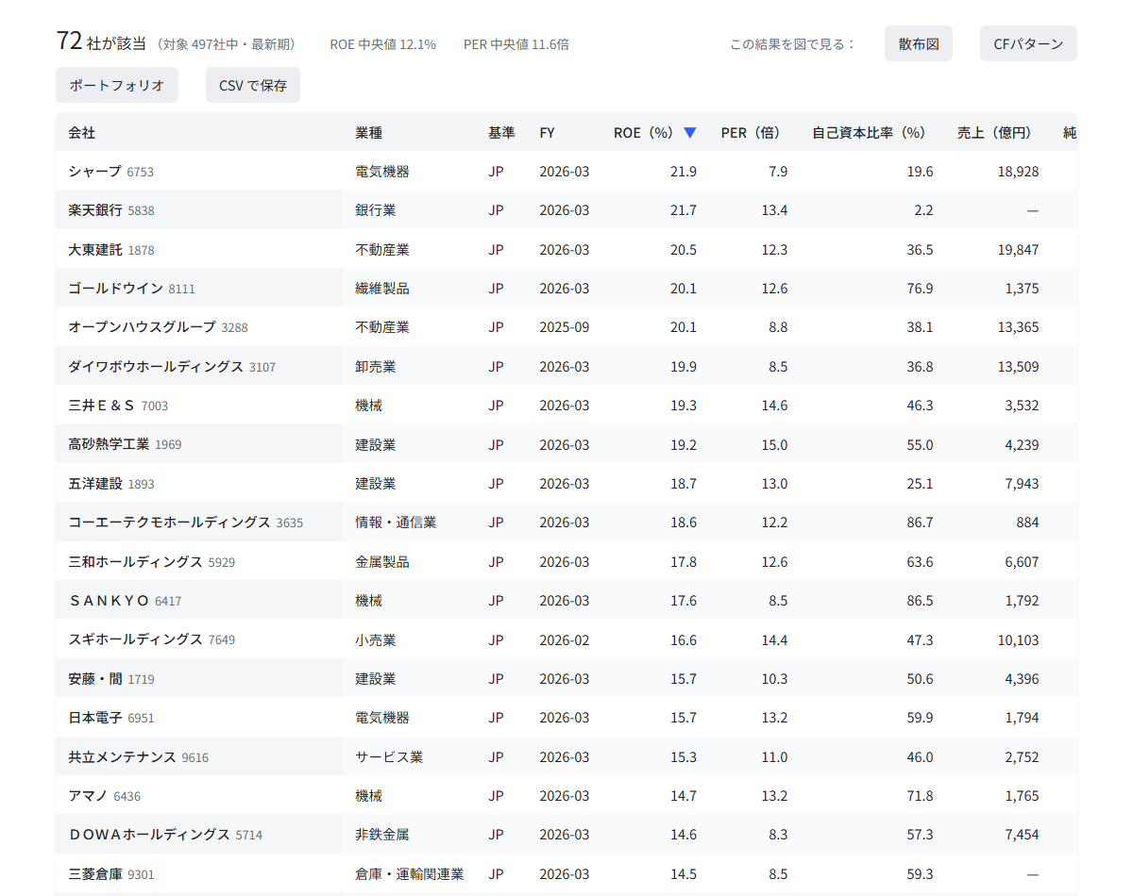This screenshot has width=1133, height=896.
Task: Click the ポートフォリオ button
Action: pos(117,85)
